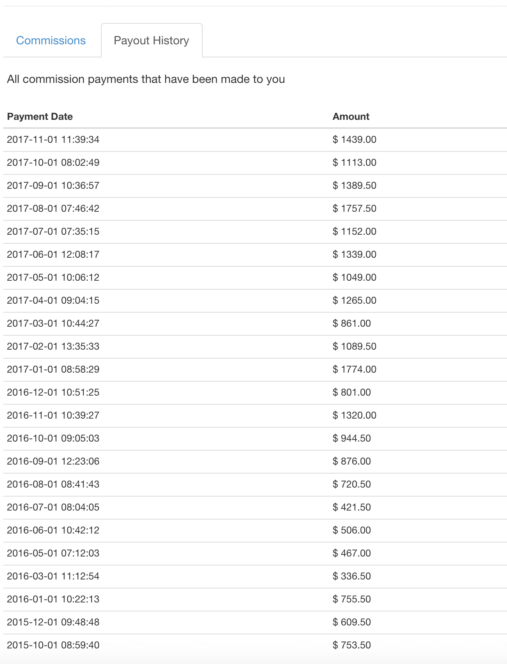The width and height of the screenshot is (507, 664).
Task: Select the 2016-08-01 08:41:43 payment date
Action: [x=53, y=484]
